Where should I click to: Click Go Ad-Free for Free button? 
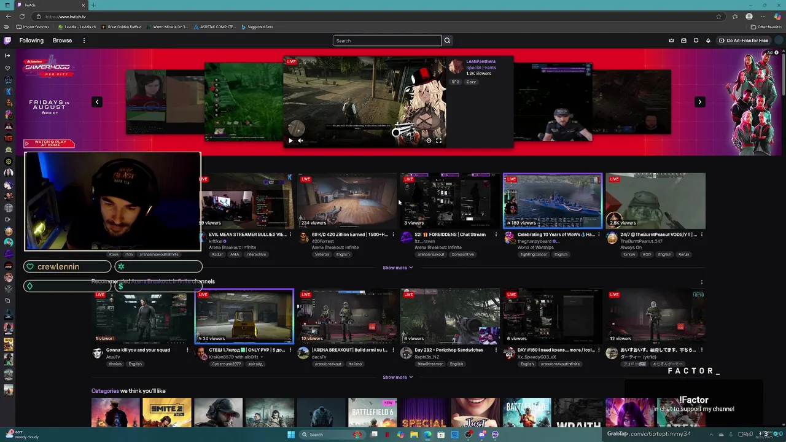pyautogui.click(x=743, y=41)
